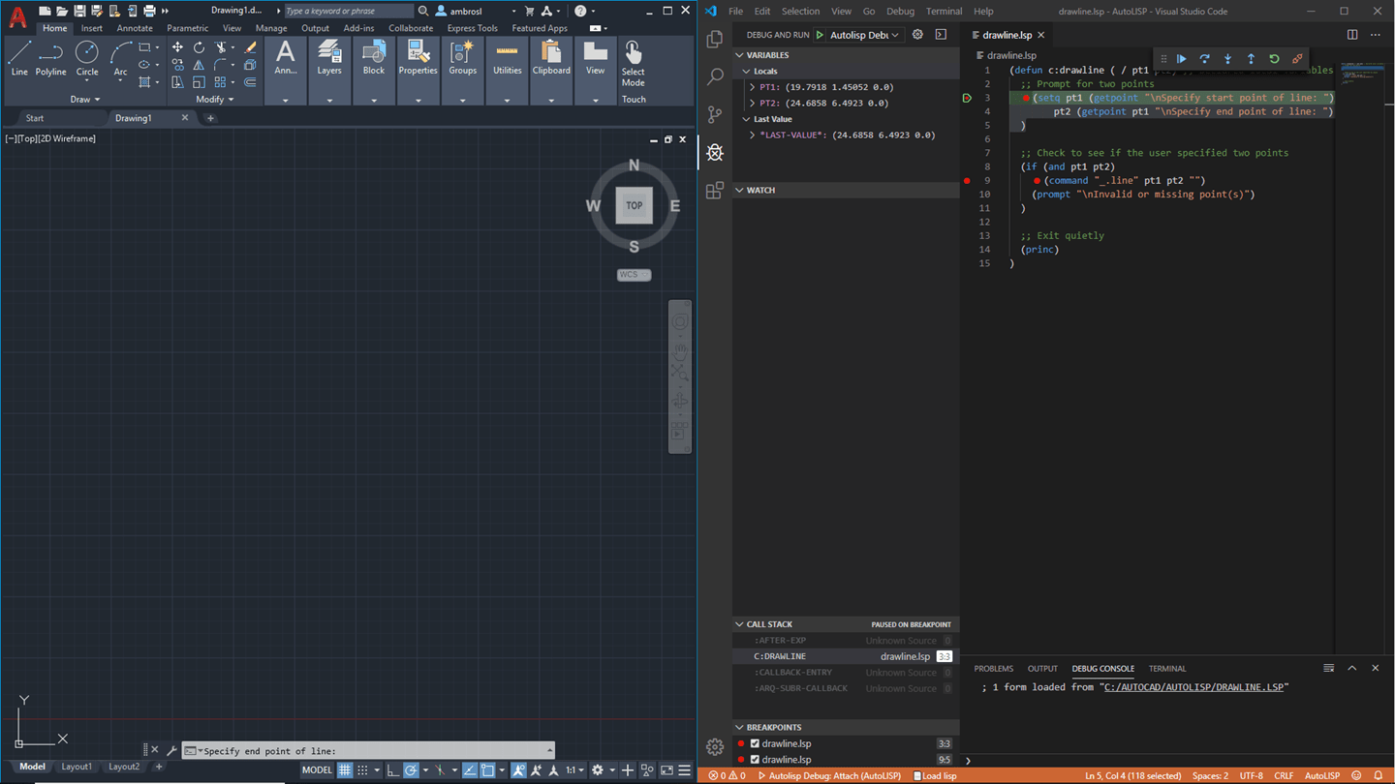Click Step Out in the debug toolbar
Image resolution: width=1395 pixels, height=784 pixels.
pyautogui.click(x=1252, y=59)
